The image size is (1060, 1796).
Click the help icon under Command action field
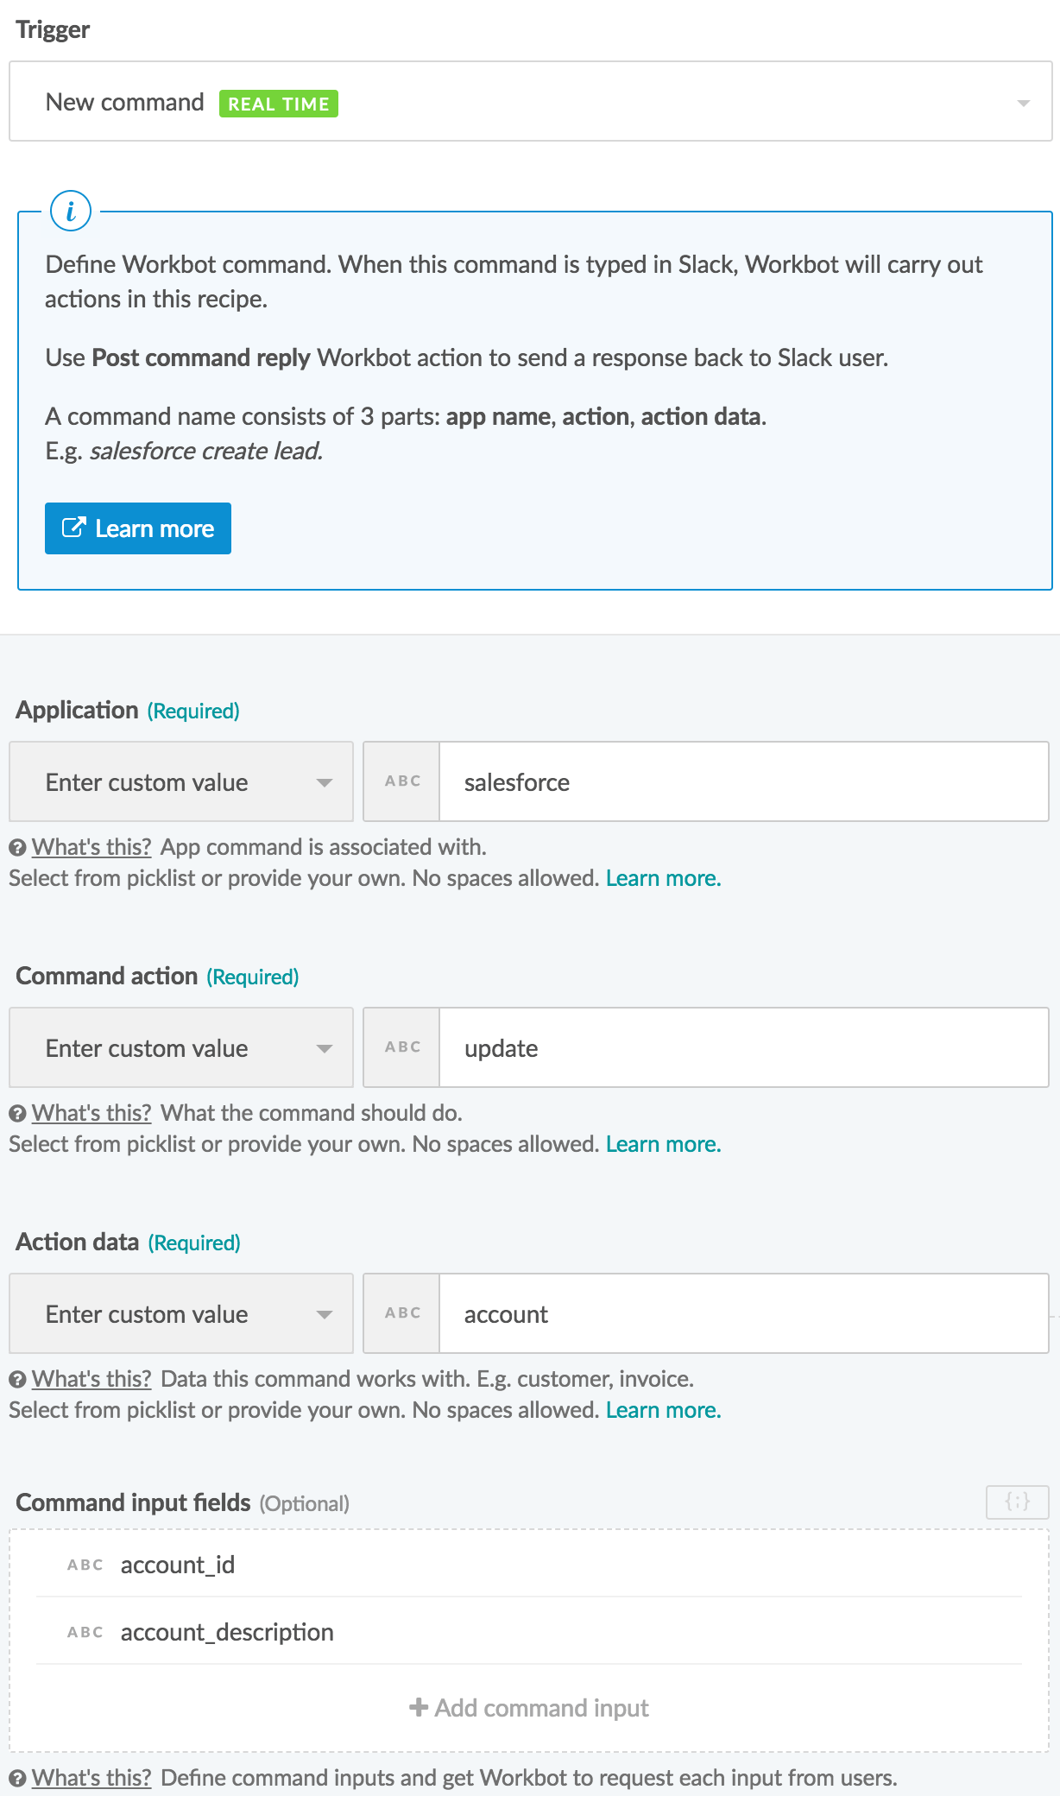pyautogui.click(x=17, y=1114)
